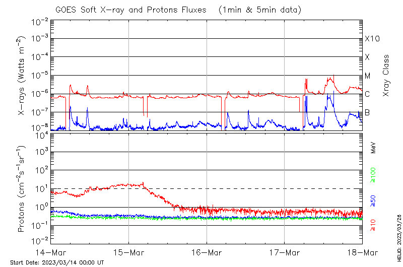Click the 'HELIO: 2023/03/28' vertical stamp
403x267 pixels.
pyautogui.click(x=399, y=238)
